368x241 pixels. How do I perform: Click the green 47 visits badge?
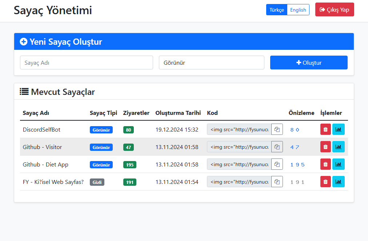(128, 147)
